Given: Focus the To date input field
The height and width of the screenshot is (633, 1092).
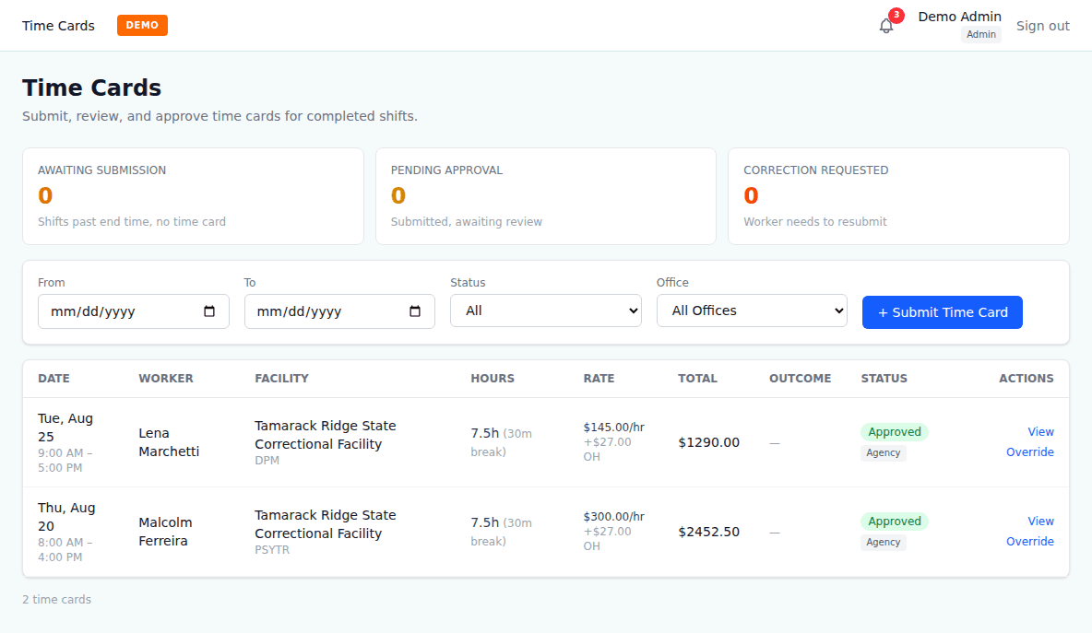Looking at the screenshot, I should [x=339, y=311].
